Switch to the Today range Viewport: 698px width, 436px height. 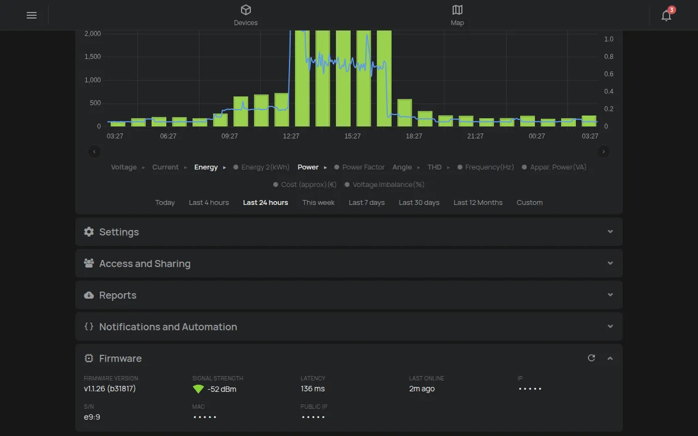165,203
